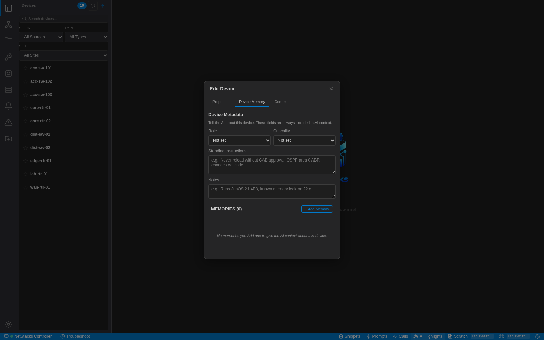The width and height of the screenshot is (544, 340).
Task: Select the Device Memory tab
Action: [x=252, y=102]
